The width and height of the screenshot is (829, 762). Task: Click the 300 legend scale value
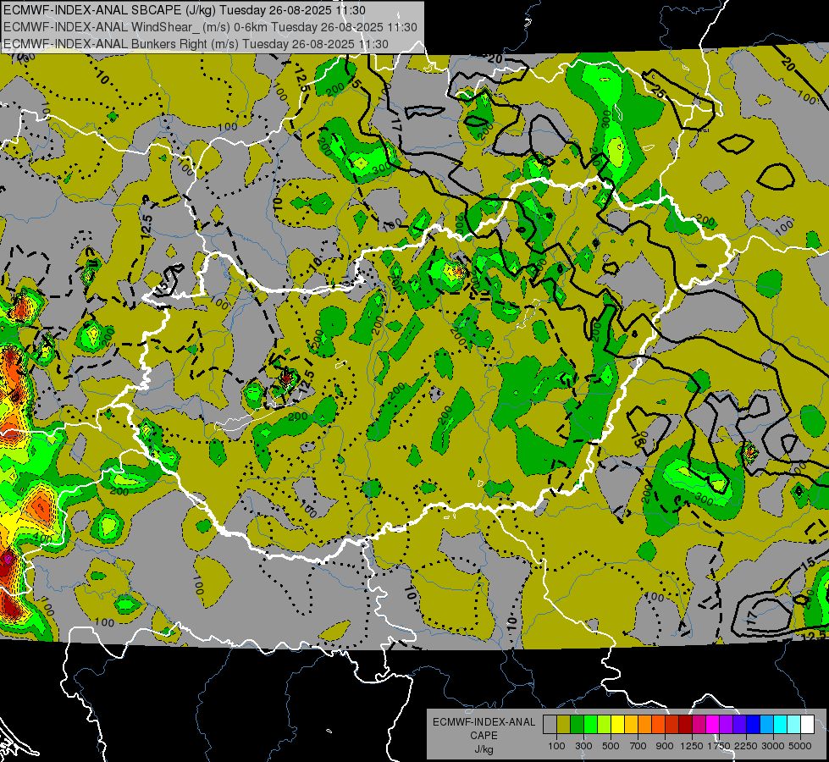[583, 746]
